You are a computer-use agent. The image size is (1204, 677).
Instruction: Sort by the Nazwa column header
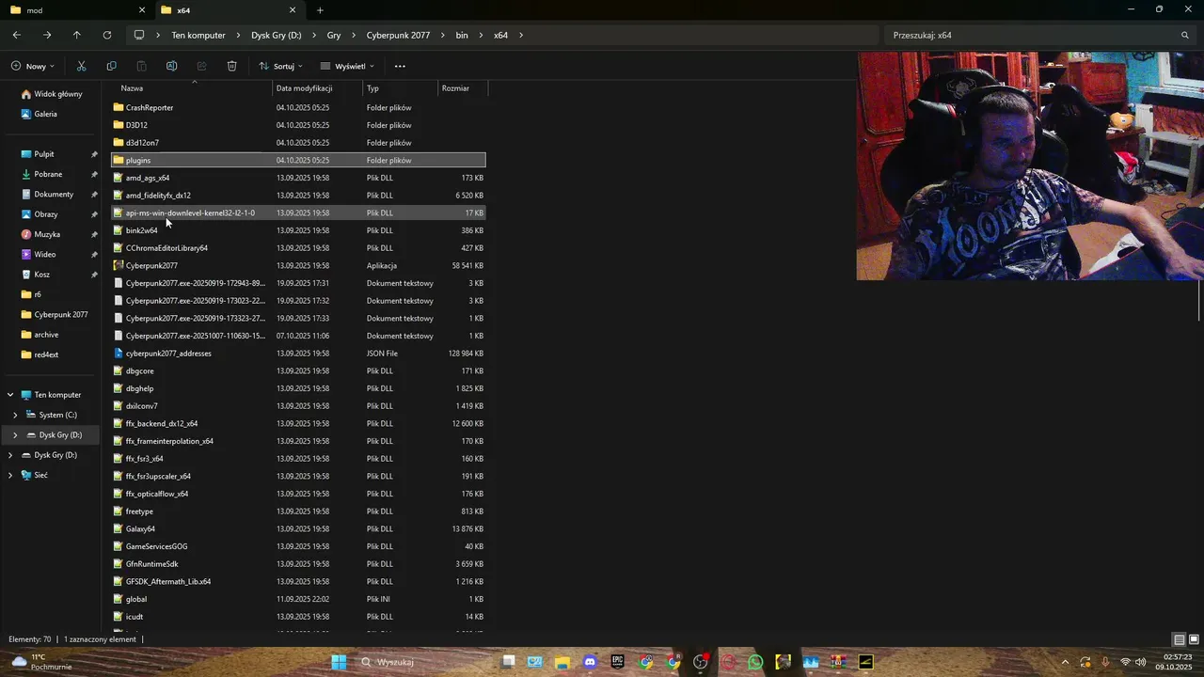193,88
